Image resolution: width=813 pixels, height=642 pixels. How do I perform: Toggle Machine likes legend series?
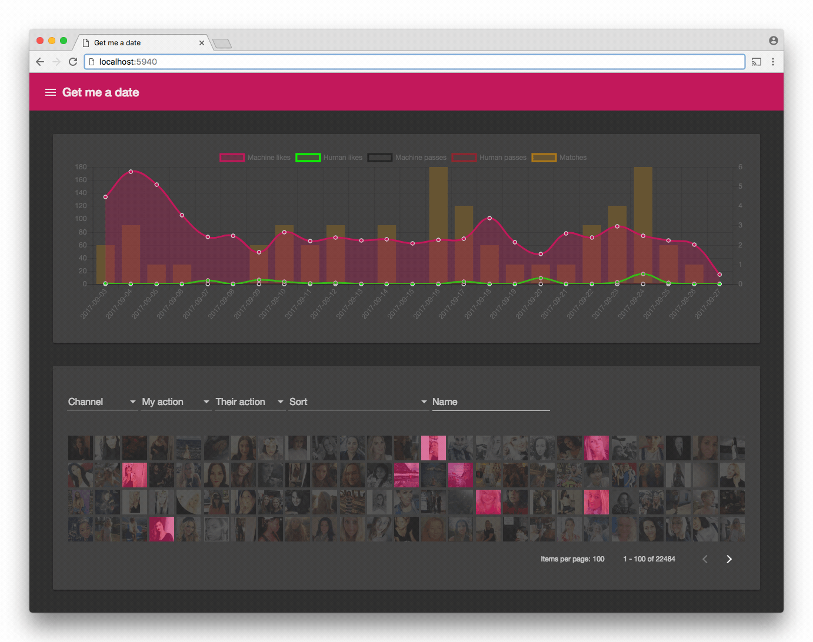click(255, 158)
